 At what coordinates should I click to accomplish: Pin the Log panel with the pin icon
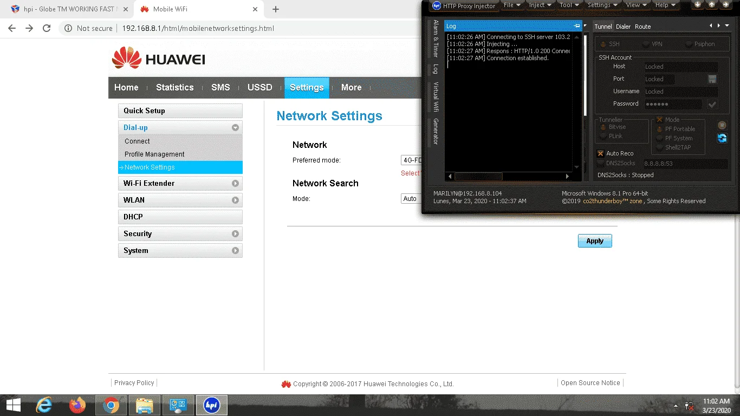[x=577, y=26]
